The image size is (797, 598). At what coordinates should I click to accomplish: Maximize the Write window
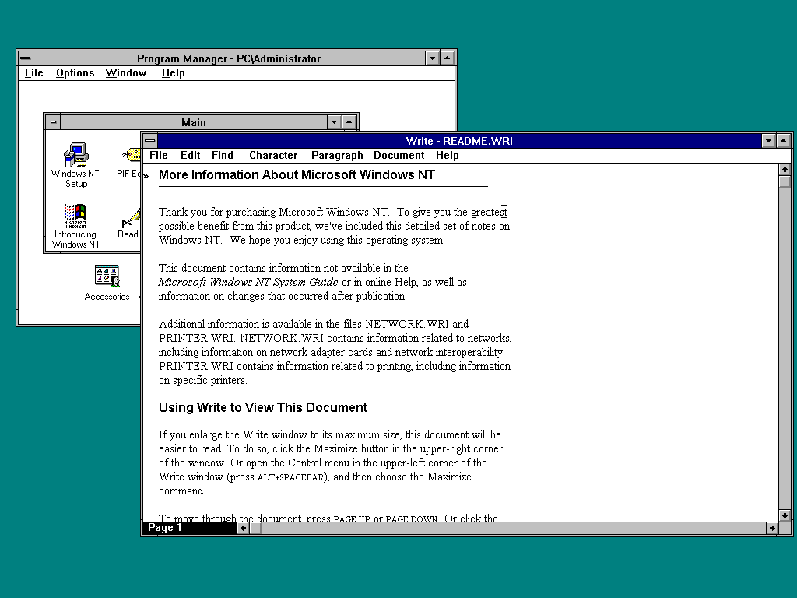pyautogui.click(x=783, y=141)
